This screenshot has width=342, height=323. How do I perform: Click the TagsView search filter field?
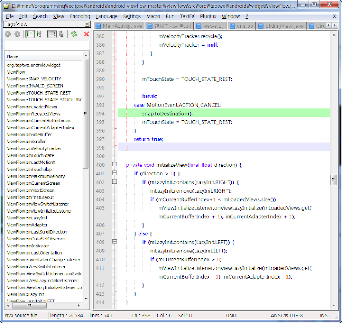click(x=46, y=45)
